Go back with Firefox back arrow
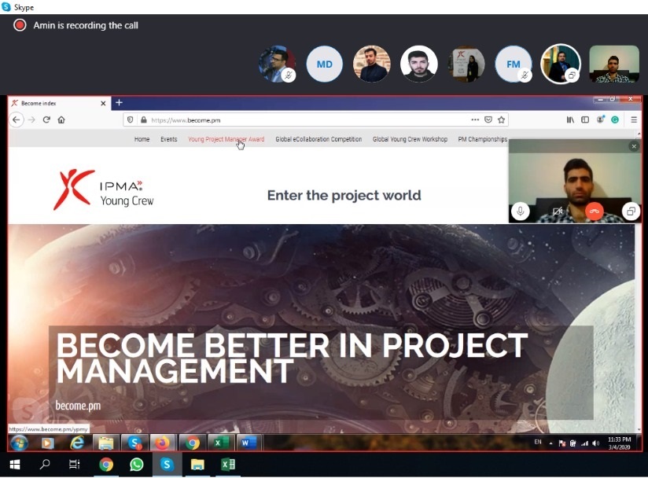The width and height of the screenshot is (648, 478). coord(17,119)
